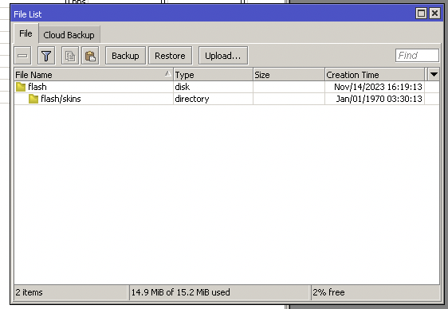Click the Restore button
Image resolution: width=448 pixels, height=309 pixels.
pos(170,56)
